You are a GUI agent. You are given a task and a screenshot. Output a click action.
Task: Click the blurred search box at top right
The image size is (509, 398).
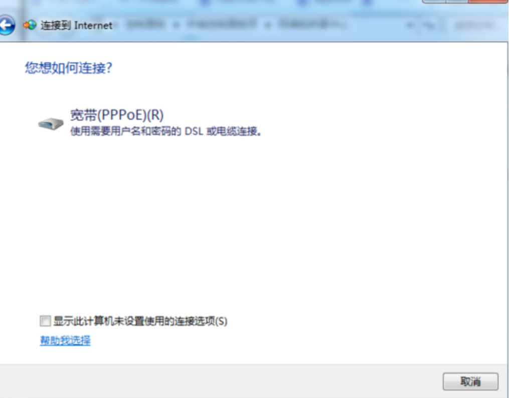click(x=477, y=25)
